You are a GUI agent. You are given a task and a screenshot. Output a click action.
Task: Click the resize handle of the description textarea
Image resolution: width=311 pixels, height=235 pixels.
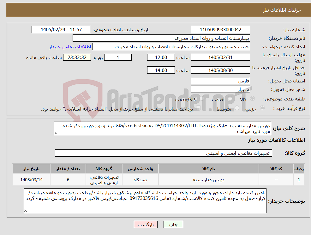pos(56,133)
